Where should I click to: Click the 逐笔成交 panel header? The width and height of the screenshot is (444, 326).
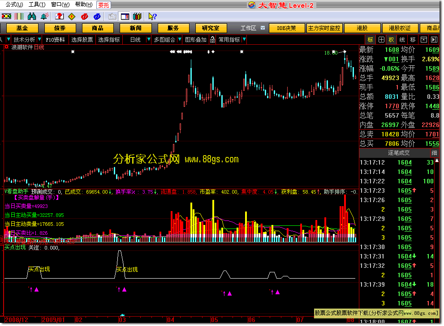pos(399,152)
